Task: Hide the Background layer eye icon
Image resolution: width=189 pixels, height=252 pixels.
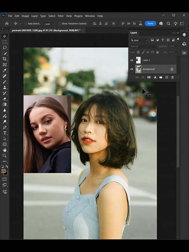Action: 132,69
